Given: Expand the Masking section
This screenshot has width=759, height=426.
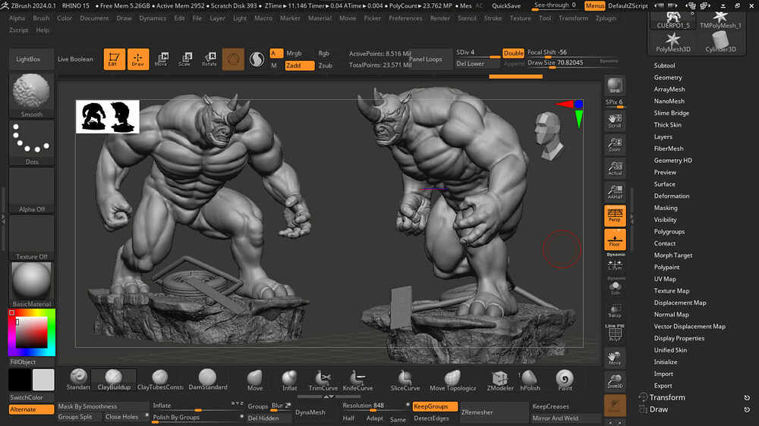Looking at the screenshot, I should (x=666, y=208).
